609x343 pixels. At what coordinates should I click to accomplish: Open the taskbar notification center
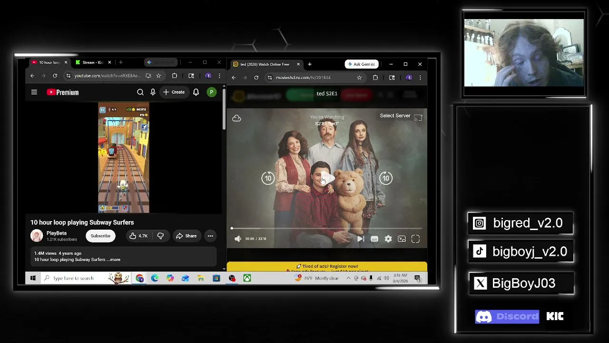(x=418, y=278)
